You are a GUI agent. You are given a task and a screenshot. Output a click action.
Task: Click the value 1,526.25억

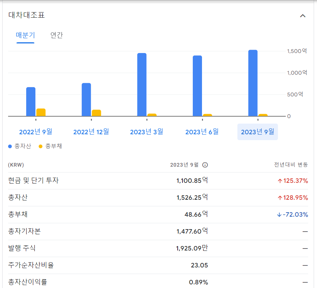tap(192, 198)
